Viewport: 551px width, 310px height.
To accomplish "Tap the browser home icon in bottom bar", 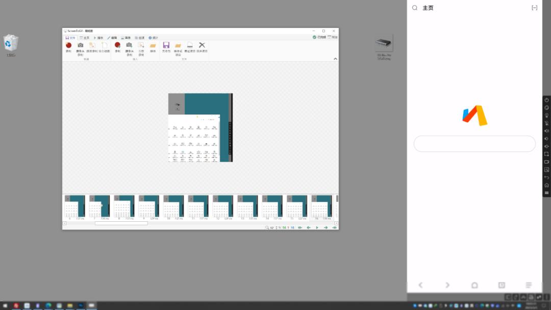I will click(474, 285).
